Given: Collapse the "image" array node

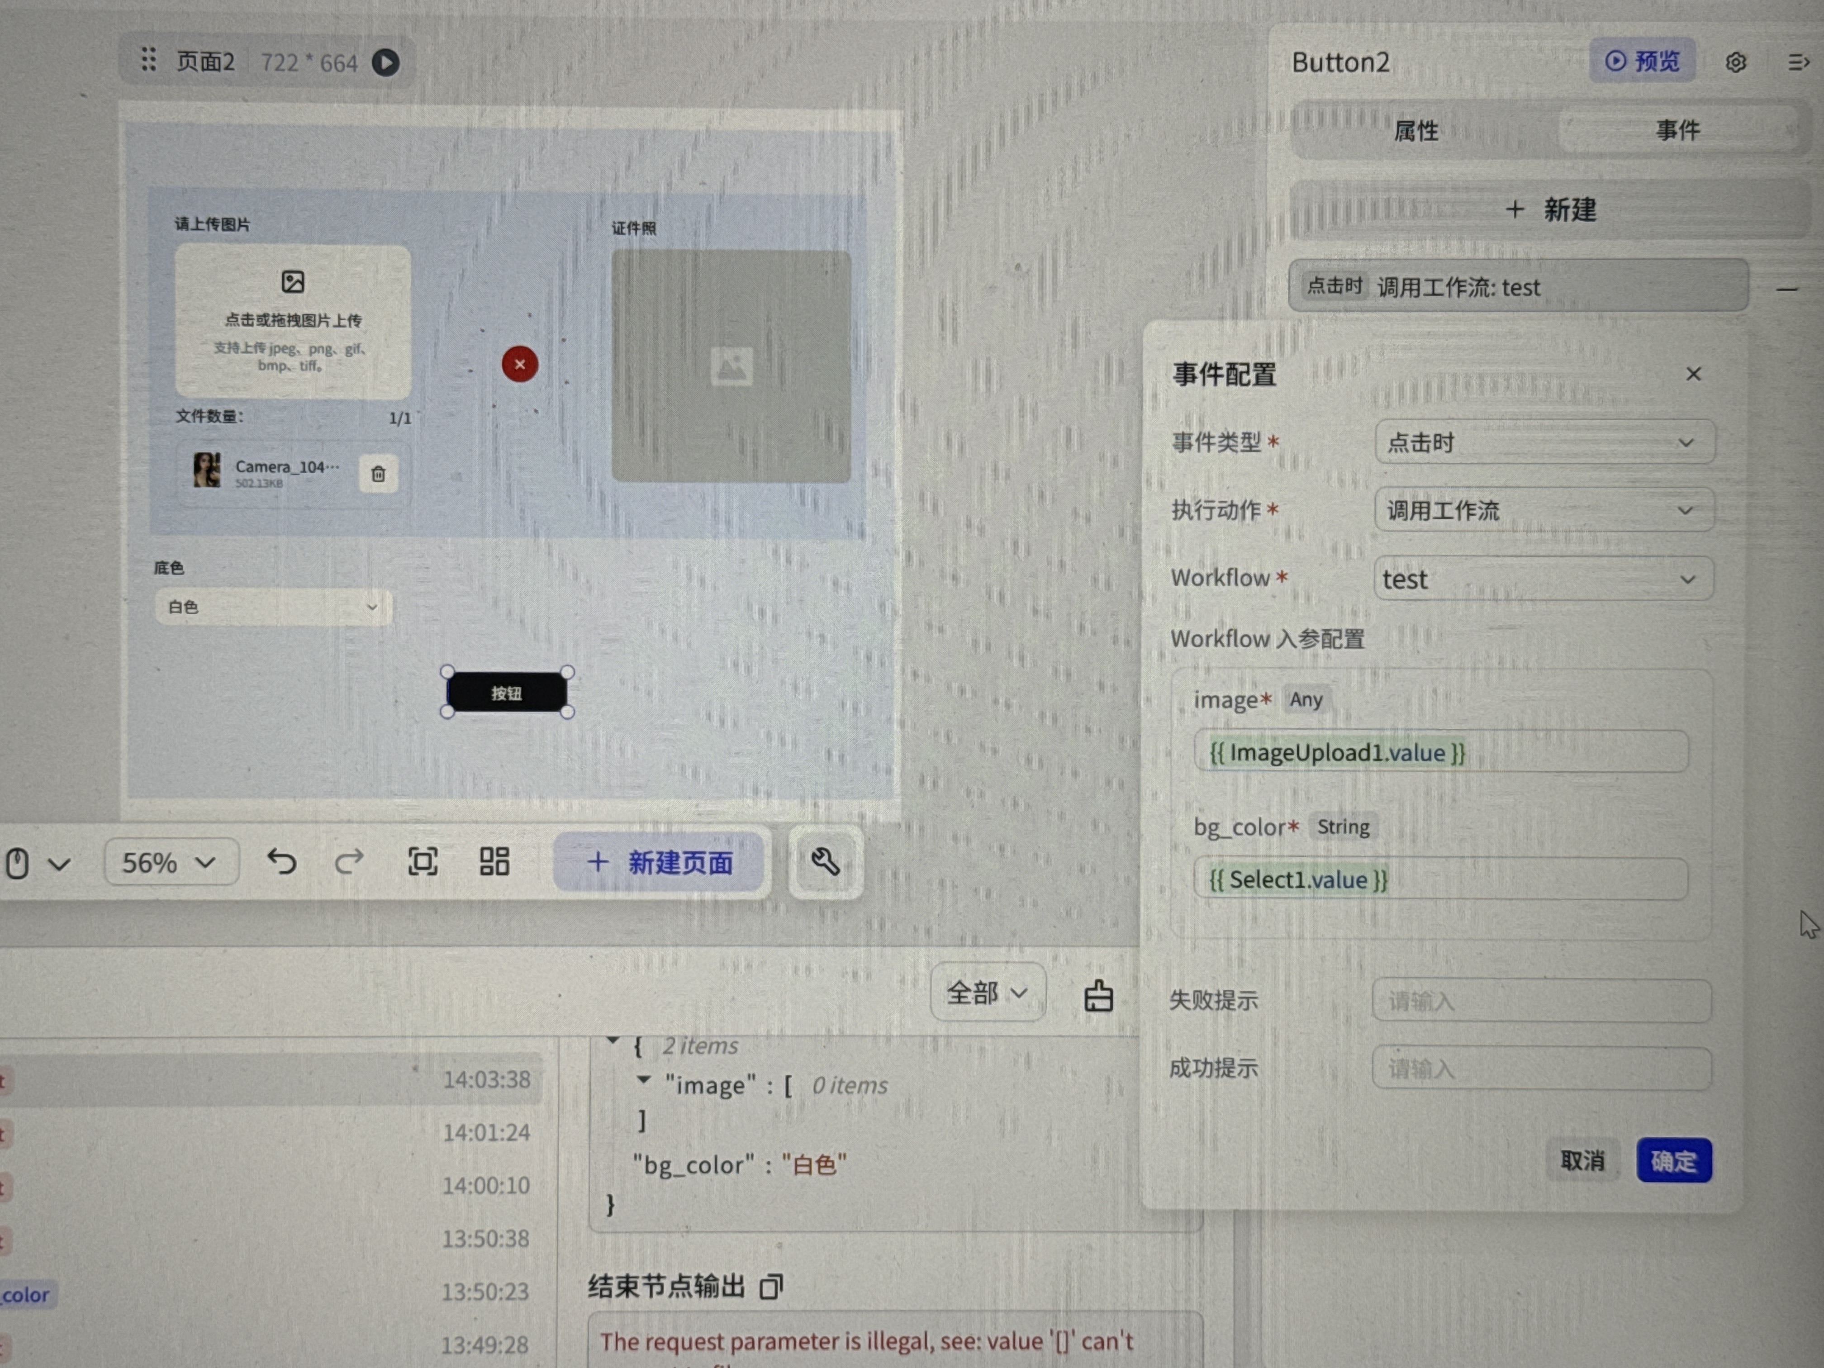Looking at the screenshot, I should click(644, 1080).
